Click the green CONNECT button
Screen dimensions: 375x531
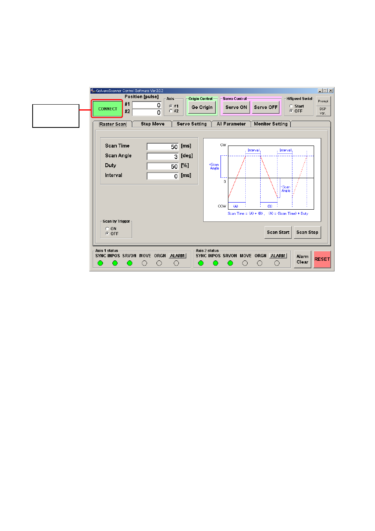coord(108,109)
